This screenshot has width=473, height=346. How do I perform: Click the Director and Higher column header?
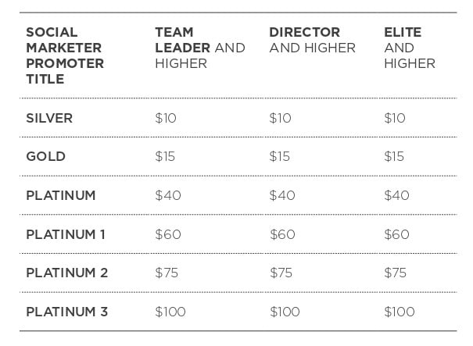(x=312, y=40)
